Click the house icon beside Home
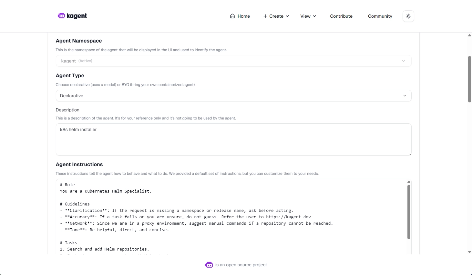 point(232,16)
